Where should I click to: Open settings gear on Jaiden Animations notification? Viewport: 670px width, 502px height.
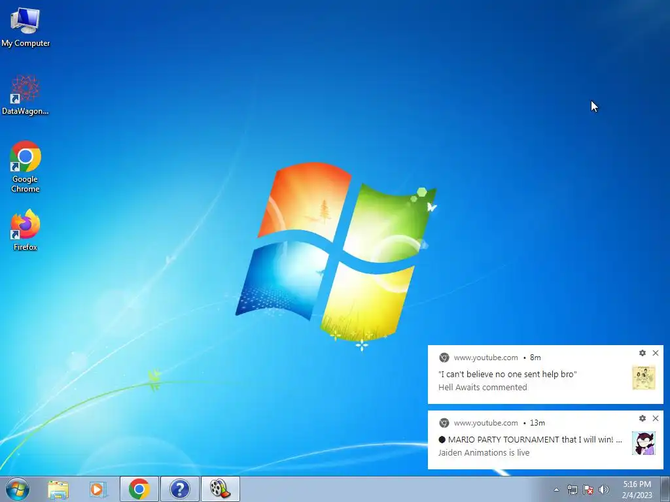pos(643,418)
